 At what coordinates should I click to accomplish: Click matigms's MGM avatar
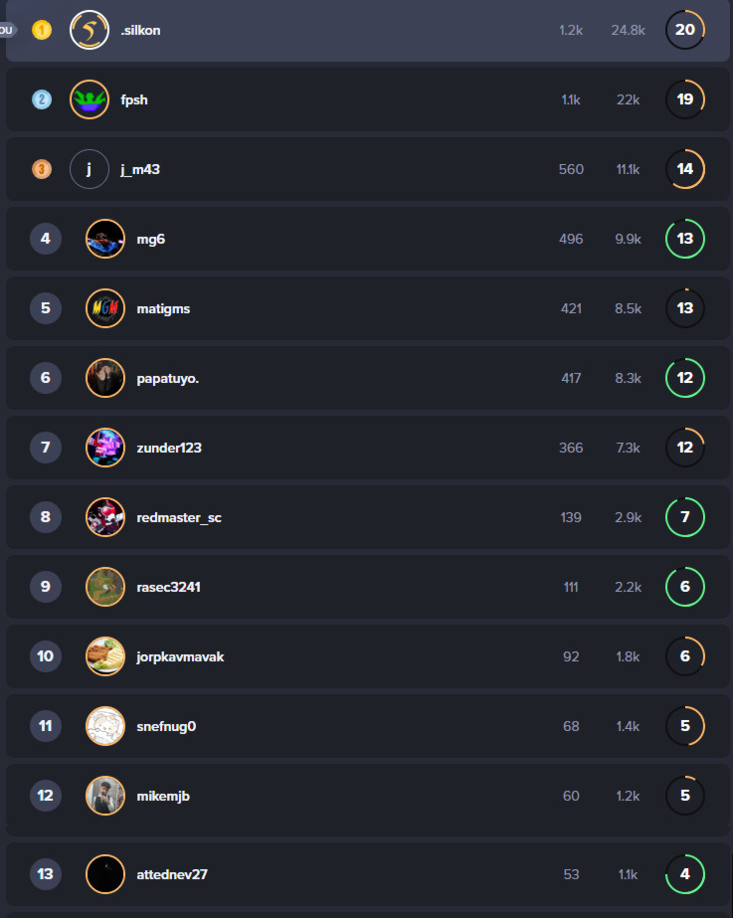[105, 308]
